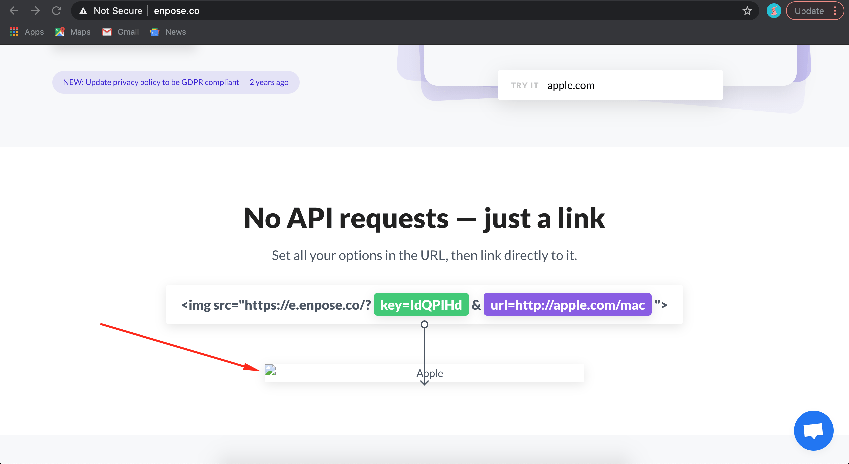Screen dimensions: 849x464
Task: Click the Maps bookmark icon
Action: pos(59,32)
